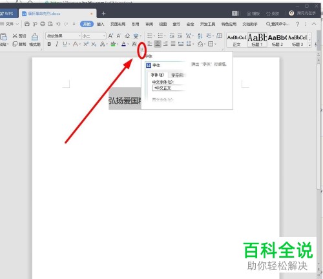The height and width of the screenshot is (279, 323).
Task: Click the green highlight color swatch
Action: 113,44
